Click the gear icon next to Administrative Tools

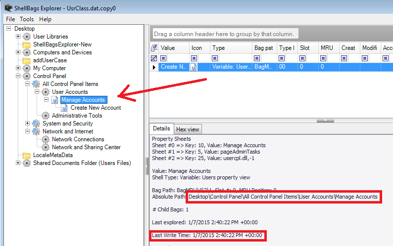[x=46, y=116]
